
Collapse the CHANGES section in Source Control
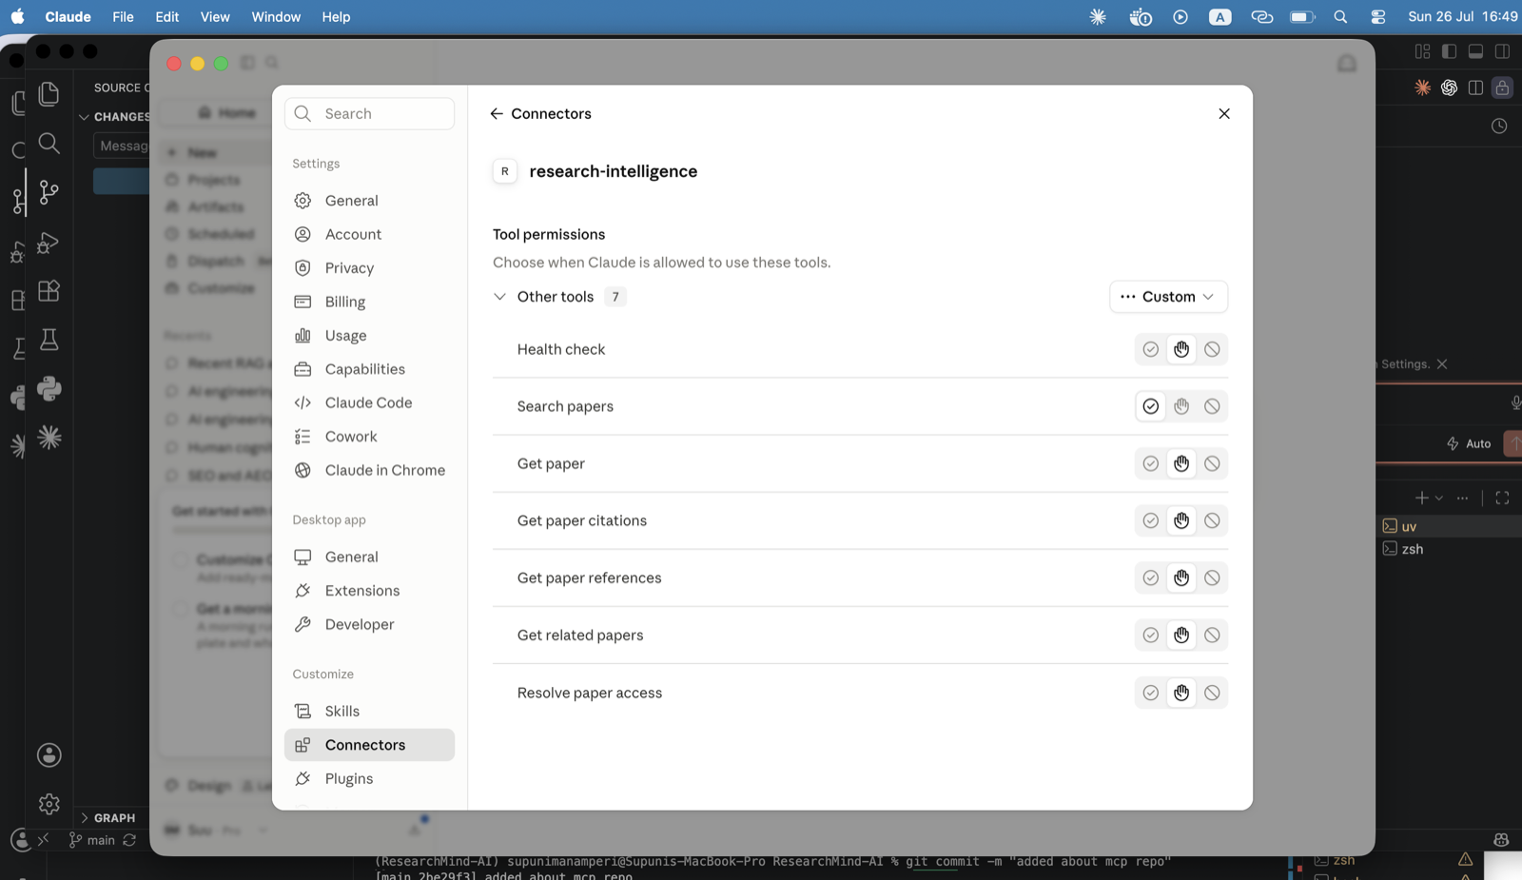click(x=85, y=117)
